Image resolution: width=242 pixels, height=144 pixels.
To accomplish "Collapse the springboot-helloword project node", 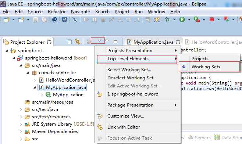I will (x=14, y=58).
